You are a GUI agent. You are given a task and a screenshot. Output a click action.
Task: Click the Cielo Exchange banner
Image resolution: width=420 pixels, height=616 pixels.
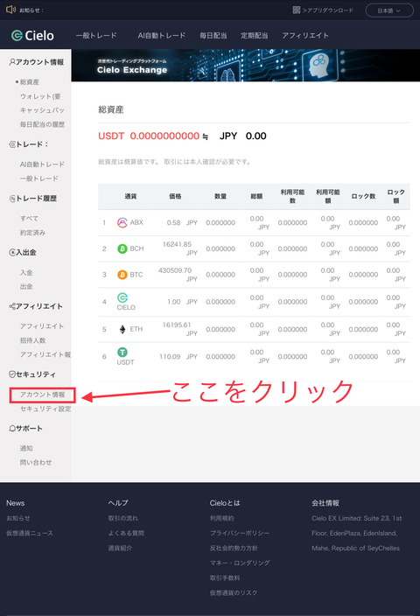pyautogui.click(x=246, y=66)
